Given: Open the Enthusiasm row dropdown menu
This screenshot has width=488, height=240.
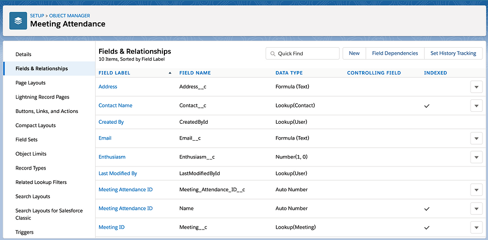Looking at the screenshot, I should click(476, 157).
